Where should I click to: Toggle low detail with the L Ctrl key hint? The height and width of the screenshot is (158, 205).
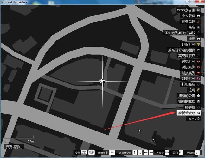tap(112, 152)
